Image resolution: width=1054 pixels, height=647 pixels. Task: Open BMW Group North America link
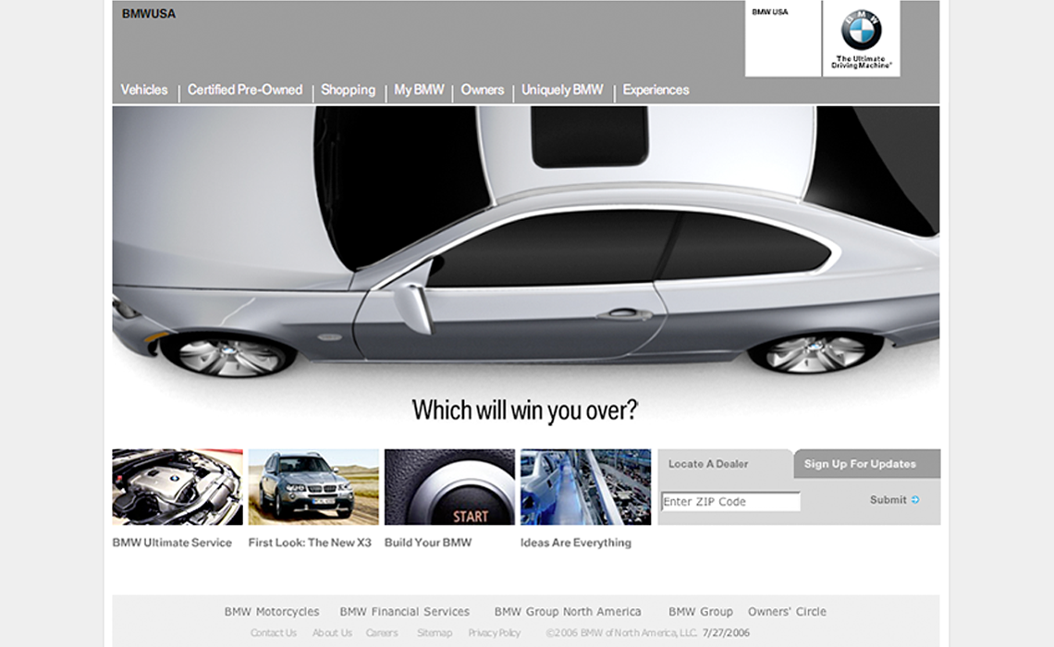(568, 611)
